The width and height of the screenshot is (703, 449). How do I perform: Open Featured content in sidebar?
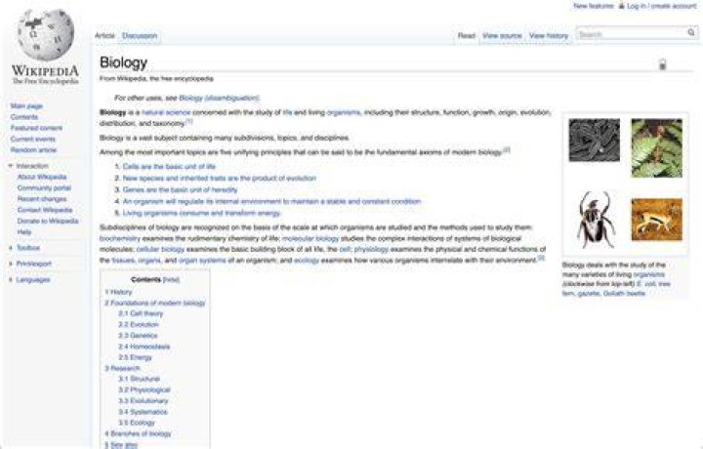36,128
